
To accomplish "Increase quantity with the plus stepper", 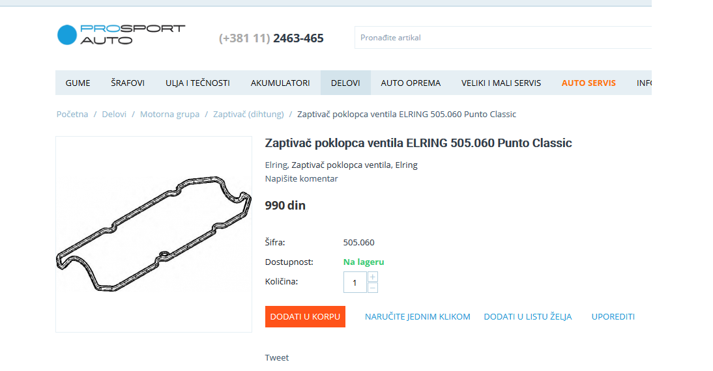I will (372, 277).
